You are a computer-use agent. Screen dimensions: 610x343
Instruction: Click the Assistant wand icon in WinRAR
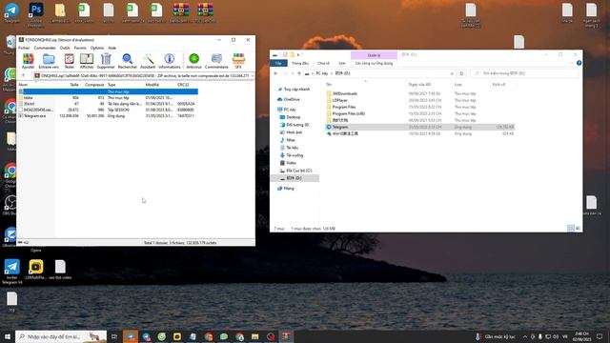[148, 61]
